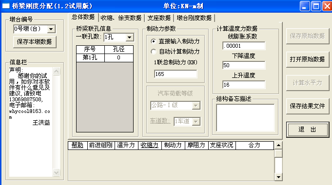The height and width of the screenshot is (185, 332).
Task: Open the 一联孔数 dropdown
Action: [129, 37]
